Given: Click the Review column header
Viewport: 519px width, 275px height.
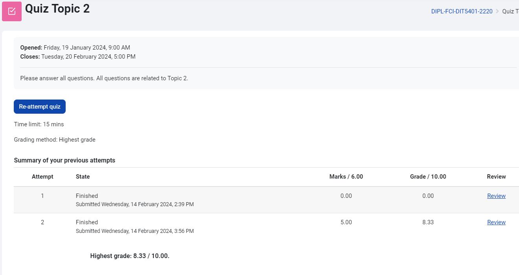Looking at the screenshot, I should [x=496, y=177].
